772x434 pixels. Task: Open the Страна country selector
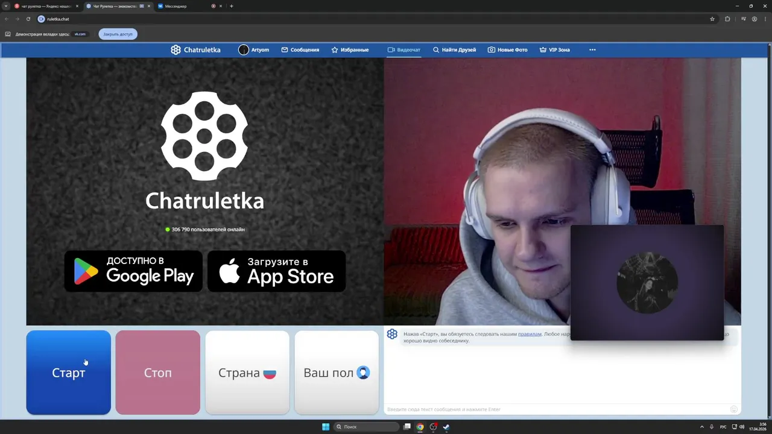pyautogui.click(x=247, y=373)
